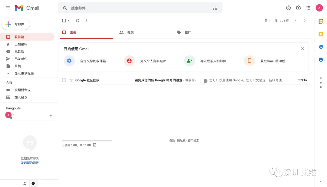Start a new meeting via 发起新会议
This screenshot has height=187, width=327.
[22, 90]
